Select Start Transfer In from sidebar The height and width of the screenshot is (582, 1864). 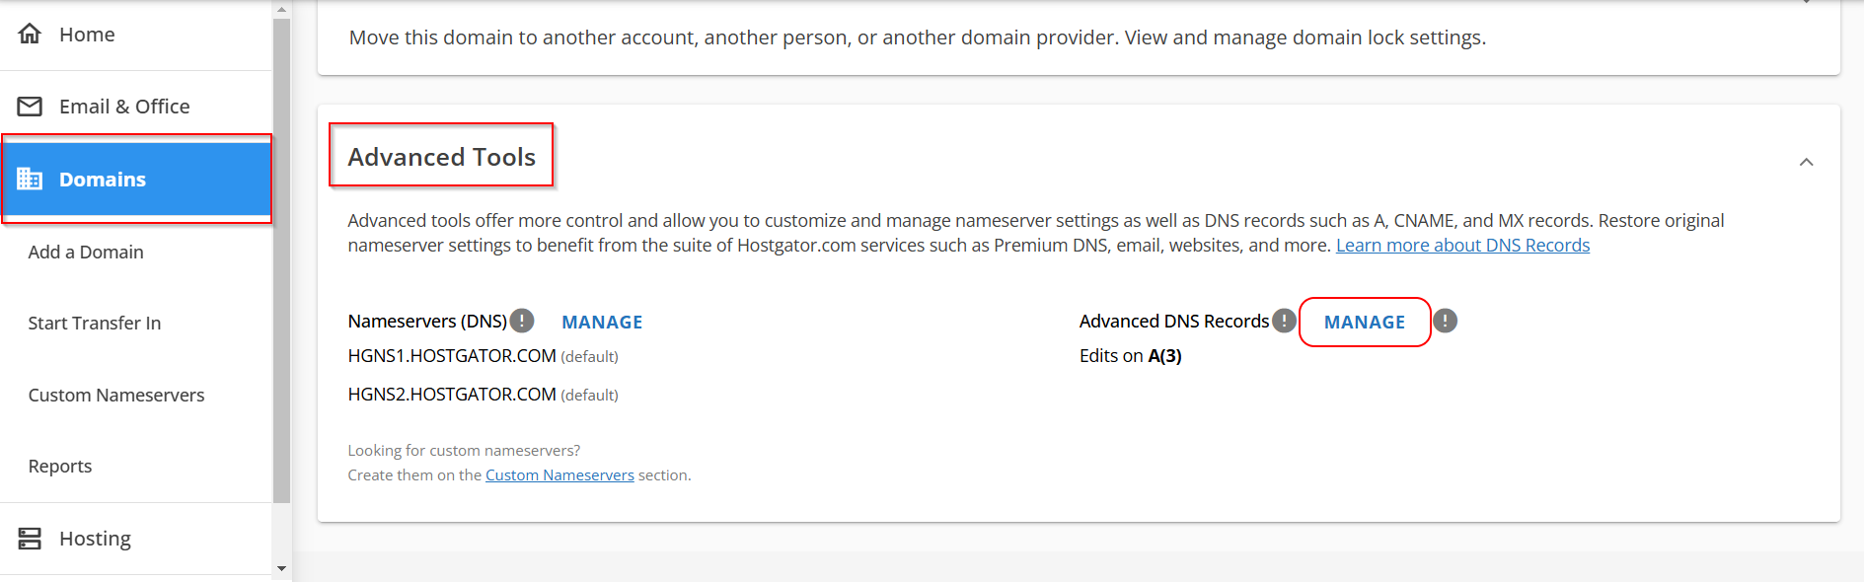[x=95, y=323]
